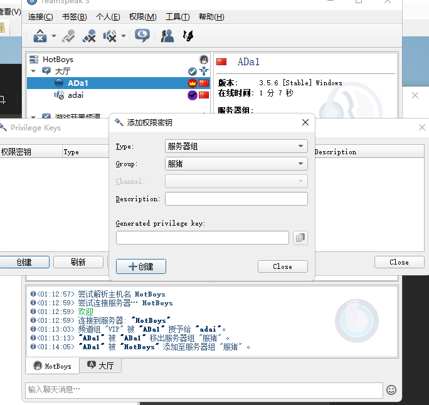Image resolution: width=429 pixels, height=405 pixels.
Task: Open the Group dropdown showing 服猪
Action: pyautogui.click(x=236, y=164)
